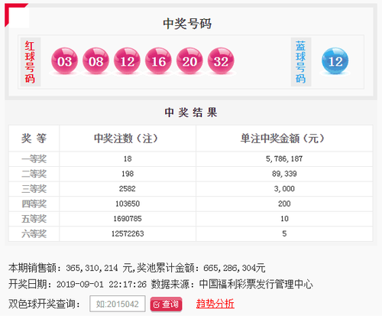Click the draw date 2019-09-01 22:17:26
The height and width of the screenshot is (326, 382).
[x=102, y=285]
